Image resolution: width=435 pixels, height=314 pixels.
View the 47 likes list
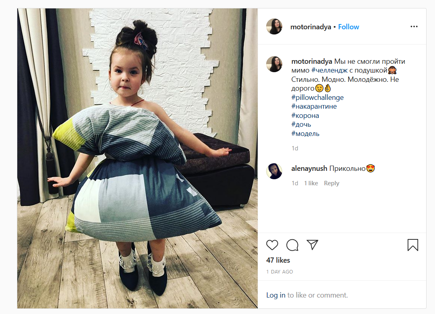tap(278, 260)
